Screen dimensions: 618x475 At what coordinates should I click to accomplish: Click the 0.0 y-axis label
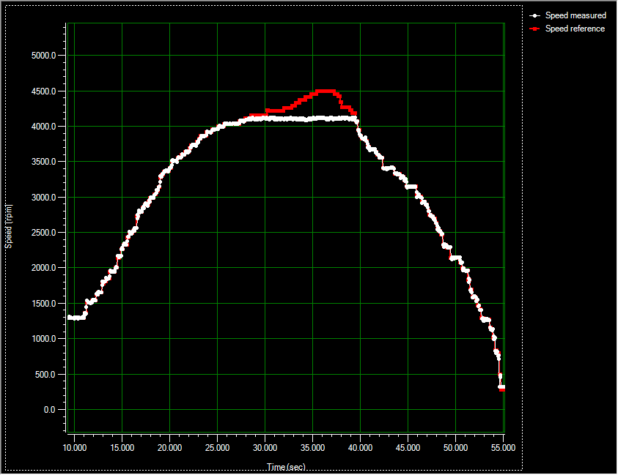click(49, 410)
